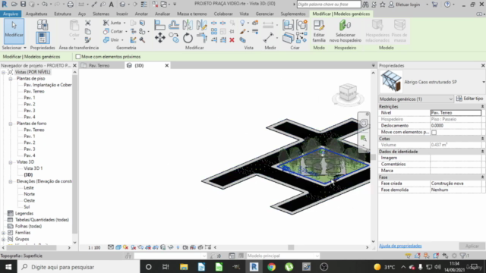Switch to the Arquitetura ribbon tab
Screen dimensions: 486x273
coord(36,14)
